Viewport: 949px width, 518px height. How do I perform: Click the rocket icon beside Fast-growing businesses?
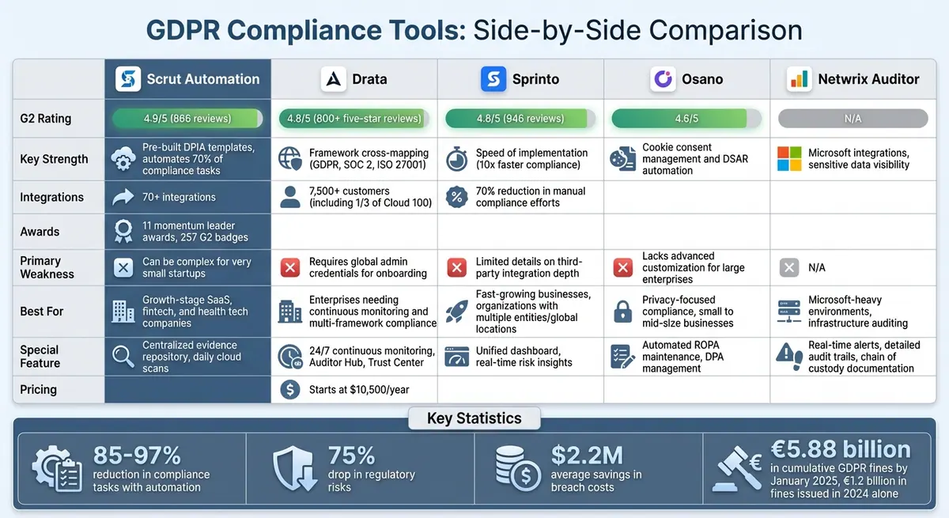coord(457,312)
